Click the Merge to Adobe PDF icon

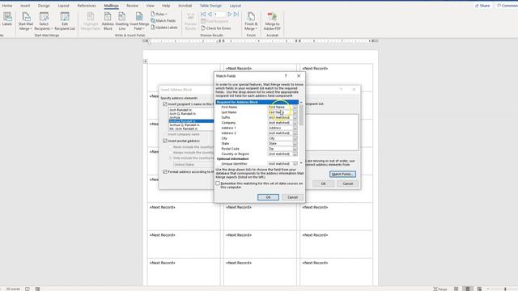[x=272, y=21]
